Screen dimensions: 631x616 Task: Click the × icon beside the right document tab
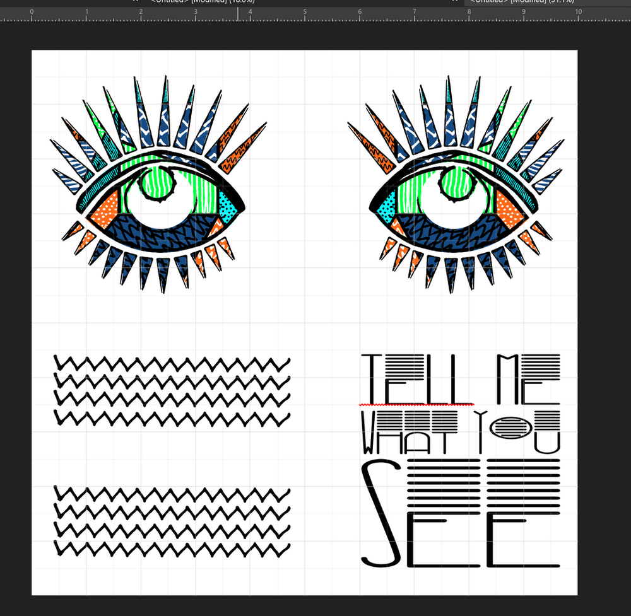[x=456, y=2]
